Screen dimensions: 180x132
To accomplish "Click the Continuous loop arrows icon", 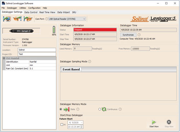I will pos(104,109).
